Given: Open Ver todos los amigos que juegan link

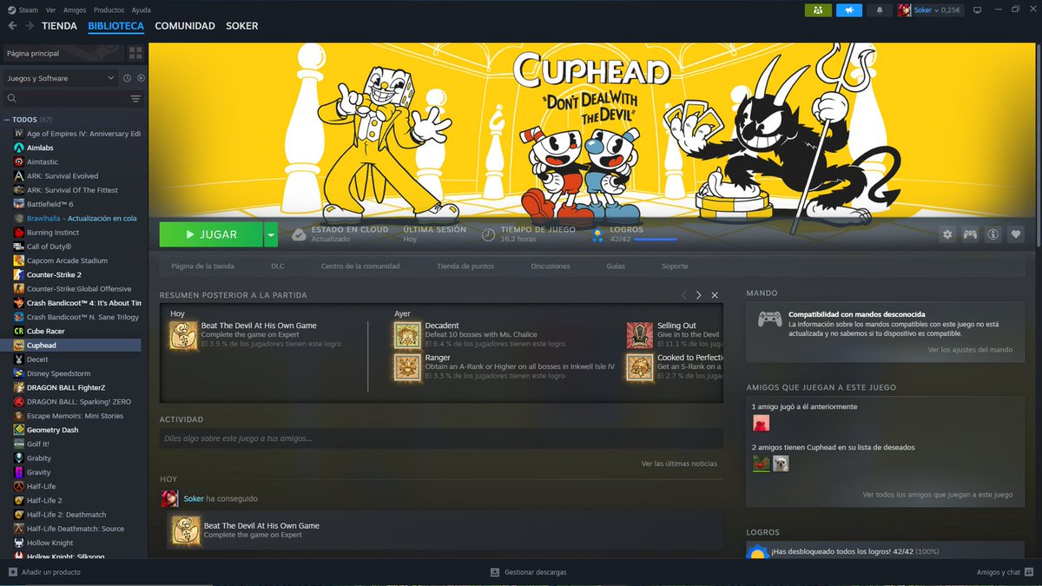Looking at the screenshot, I should click(x=938, y=495).
